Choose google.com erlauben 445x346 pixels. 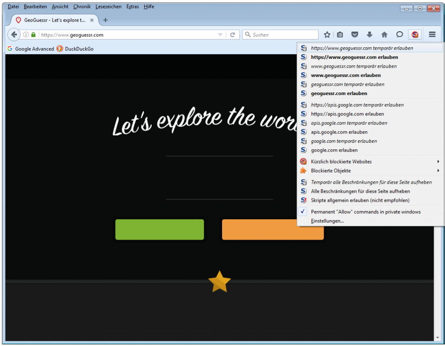(x=370, y=150)
